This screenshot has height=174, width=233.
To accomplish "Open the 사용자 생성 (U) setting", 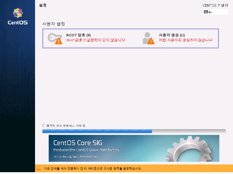I will click(172, 35).
